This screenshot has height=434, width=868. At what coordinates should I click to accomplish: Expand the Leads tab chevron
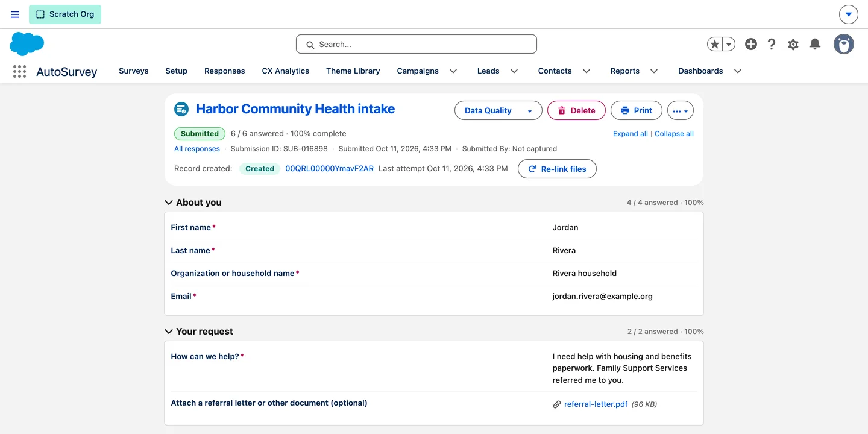coord(514,71)
